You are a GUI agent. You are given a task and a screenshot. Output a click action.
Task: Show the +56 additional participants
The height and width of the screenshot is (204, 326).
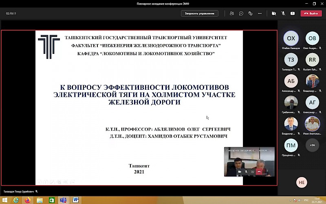click(x=312, y=145)
